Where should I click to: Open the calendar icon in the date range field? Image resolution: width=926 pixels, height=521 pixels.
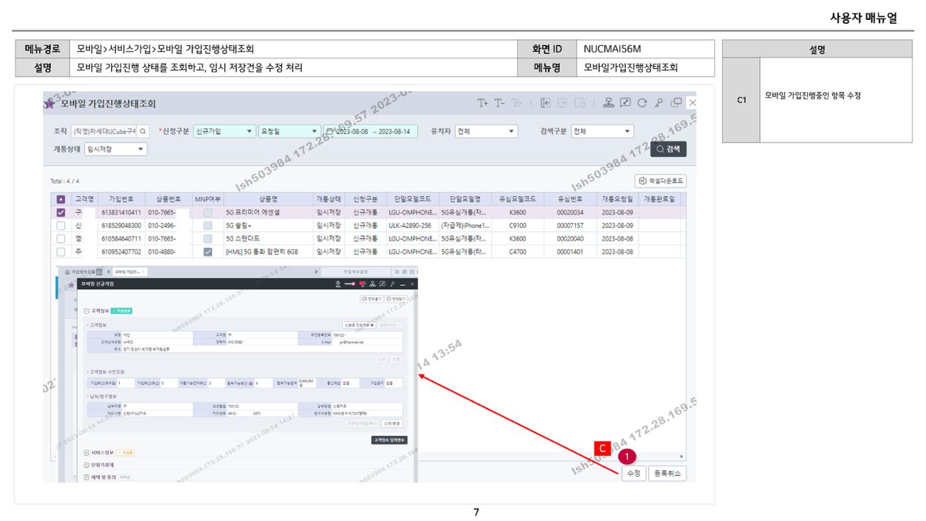click(x=331, y=131)
